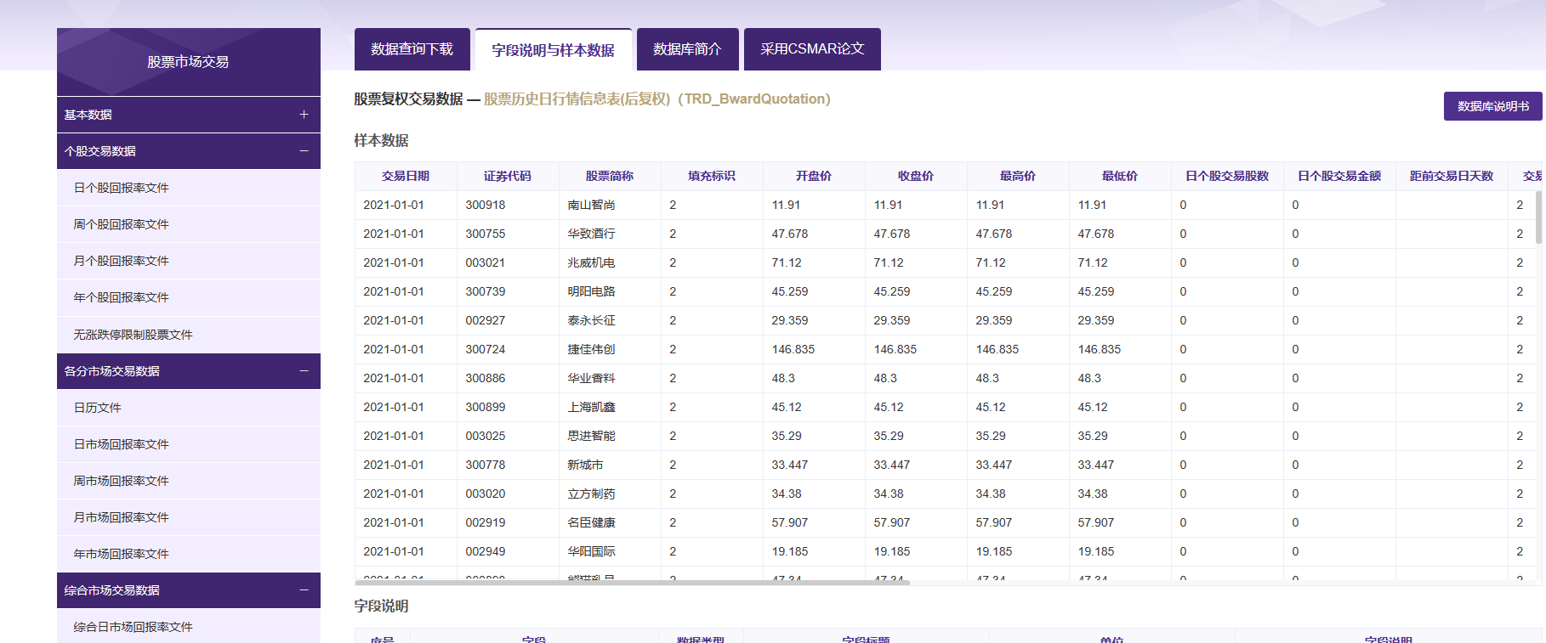This screenshot has width=1546, height=643.
Task: Click the 华阳国际 stock name cell
Action: (x=610, y=551)
